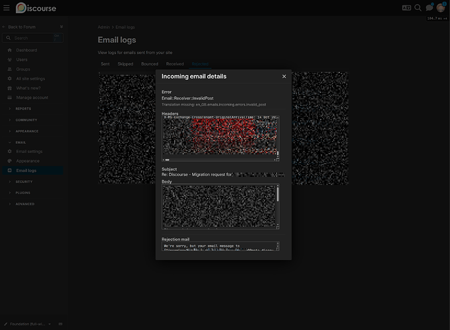
Task: Click the Admin breadcrumb link
Action: point(104,27)
